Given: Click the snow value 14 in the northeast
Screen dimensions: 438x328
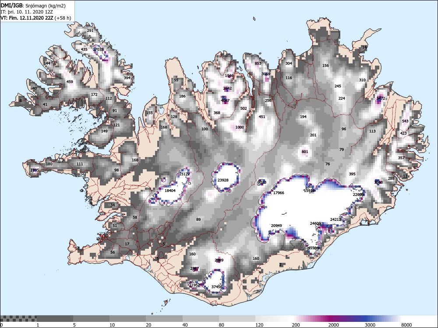Looking at the screenshot, I should point(364,47).
